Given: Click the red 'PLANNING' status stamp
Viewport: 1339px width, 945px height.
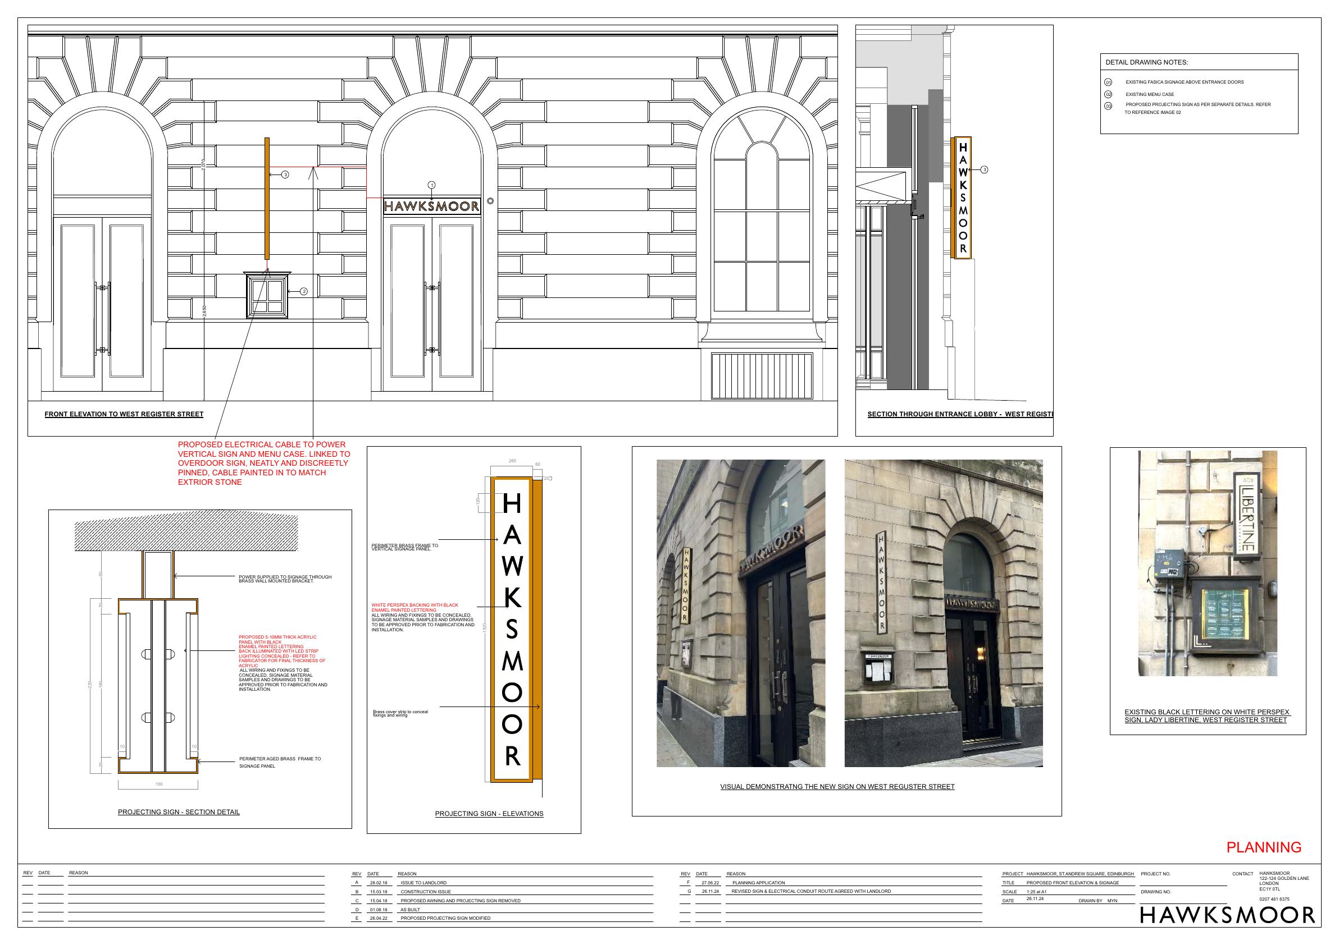Looking at the screenshot, I should [1264, 847].
